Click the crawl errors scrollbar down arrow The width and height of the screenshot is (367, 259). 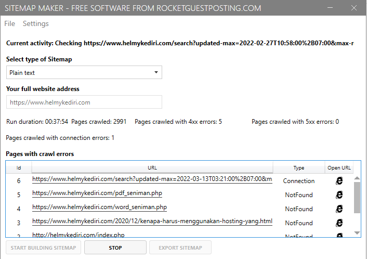coord(357,233)
